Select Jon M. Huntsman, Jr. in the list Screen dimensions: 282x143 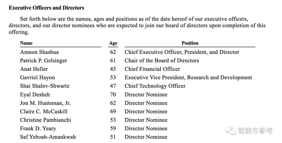click(x=45, y=103)
